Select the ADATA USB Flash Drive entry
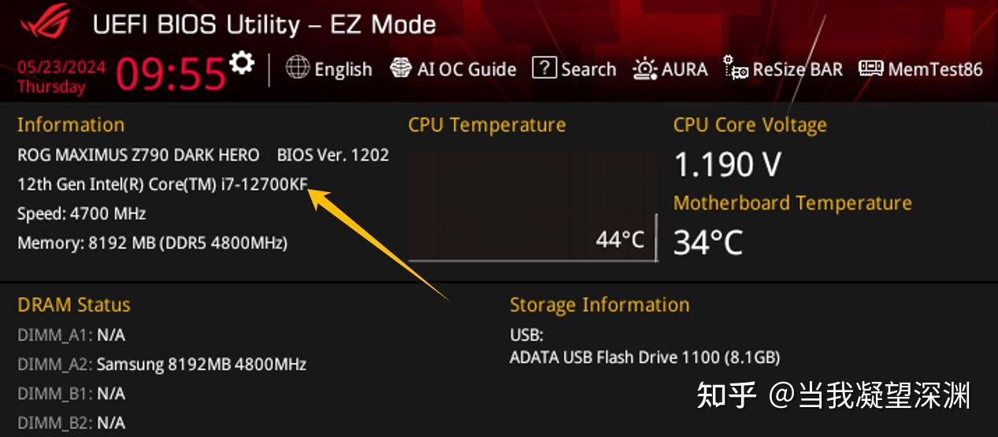The height and width of the screenshot is (437, 998). coord(644,357)
